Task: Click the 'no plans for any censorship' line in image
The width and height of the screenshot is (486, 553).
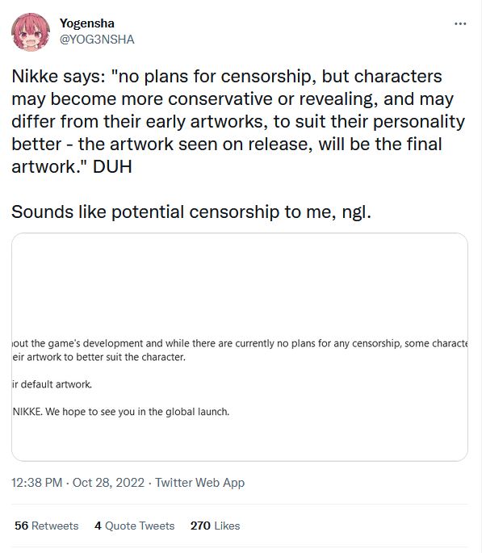Action: coord(242,343)
